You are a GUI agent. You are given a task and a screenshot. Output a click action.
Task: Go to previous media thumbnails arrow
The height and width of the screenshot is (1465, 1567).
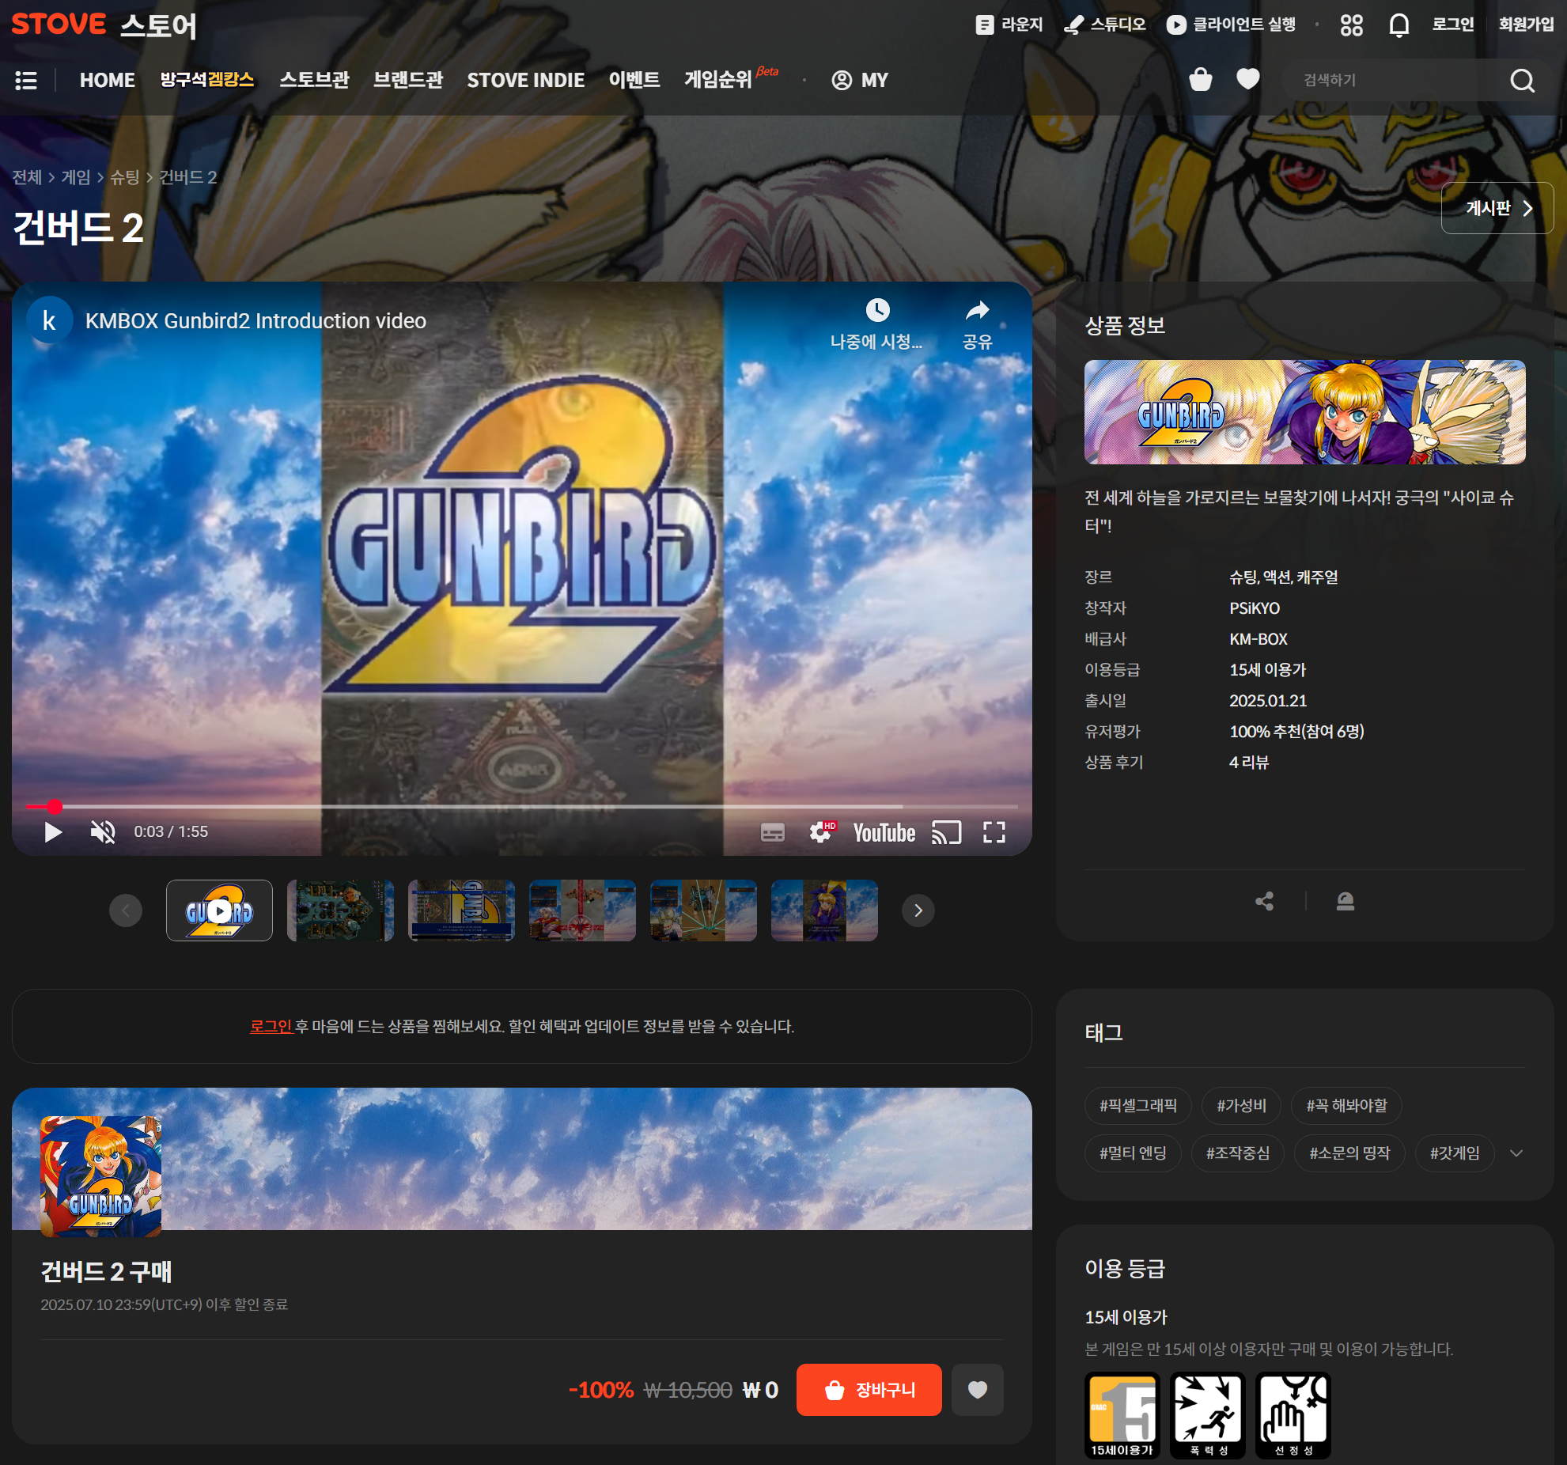[126, 910]
